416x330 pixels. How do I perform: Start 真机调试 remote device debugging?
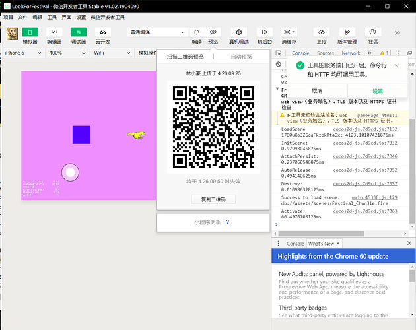click(x=239, y=32)
